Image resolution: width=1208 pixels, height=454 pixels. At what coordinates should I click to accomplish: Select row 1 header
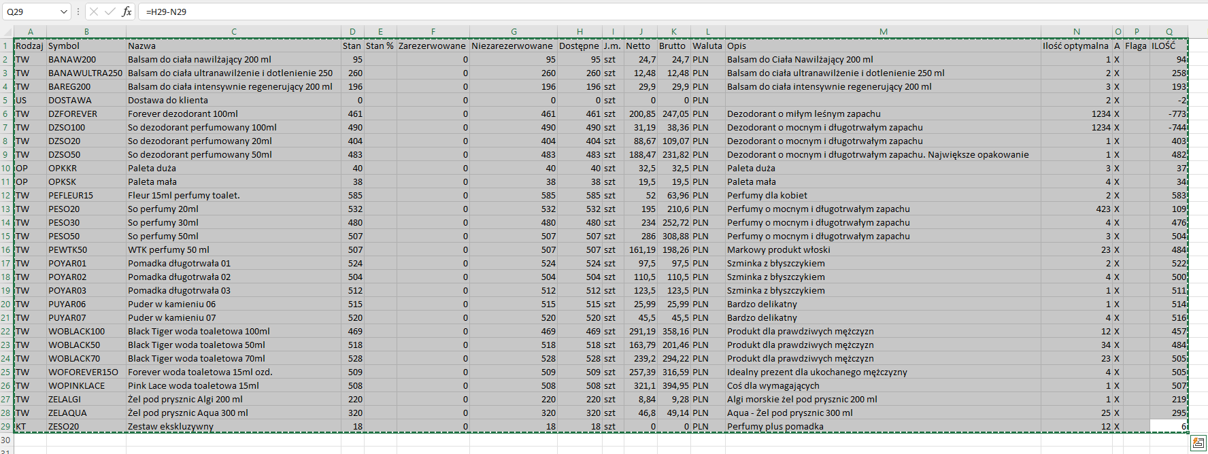pyautogui.click(x=7, y=46)
